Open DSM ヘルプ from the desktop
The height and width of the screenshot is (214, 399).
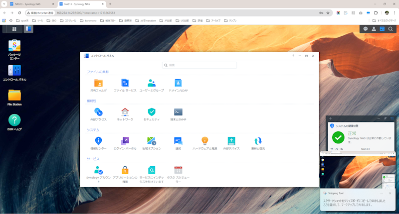click(x=14, y=122)
